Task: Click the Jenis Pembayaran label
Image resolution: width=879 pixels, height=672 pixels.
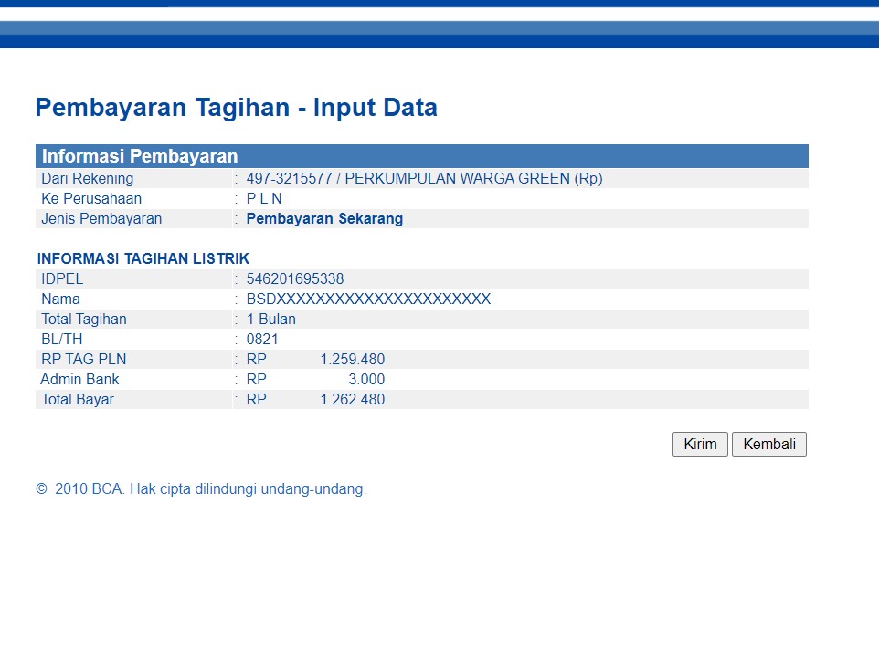Action: pos(101,219)
